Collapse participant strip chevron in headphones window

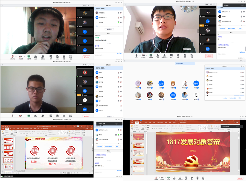[75, 32]
